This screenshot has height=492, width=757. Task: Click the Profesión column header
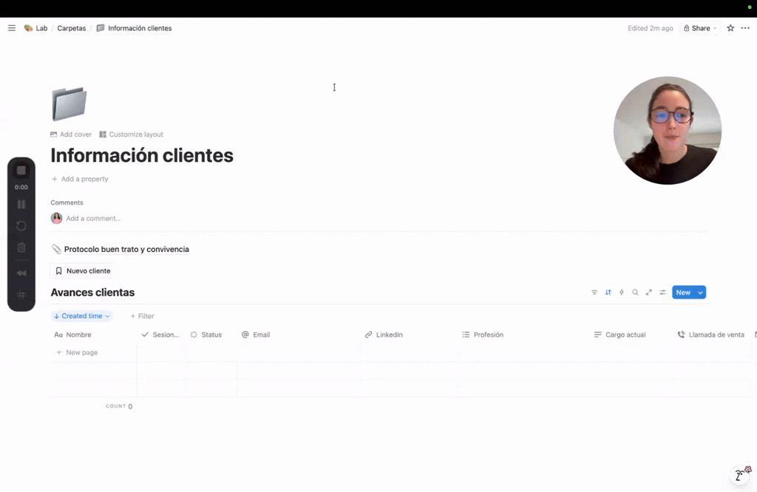pos(483,335)
